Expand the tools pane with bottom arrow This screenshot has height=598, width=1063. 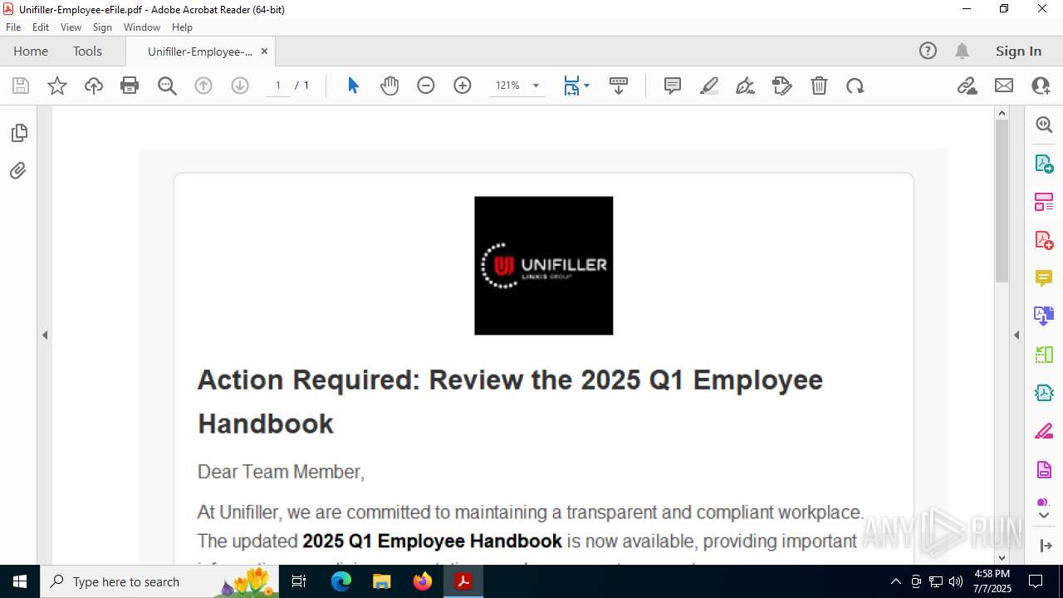[1046, 546]
